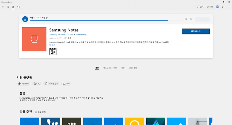Open the dark app tile labeled M
The width and height of the screenshot is (232, 125).
tap(72, 121)
